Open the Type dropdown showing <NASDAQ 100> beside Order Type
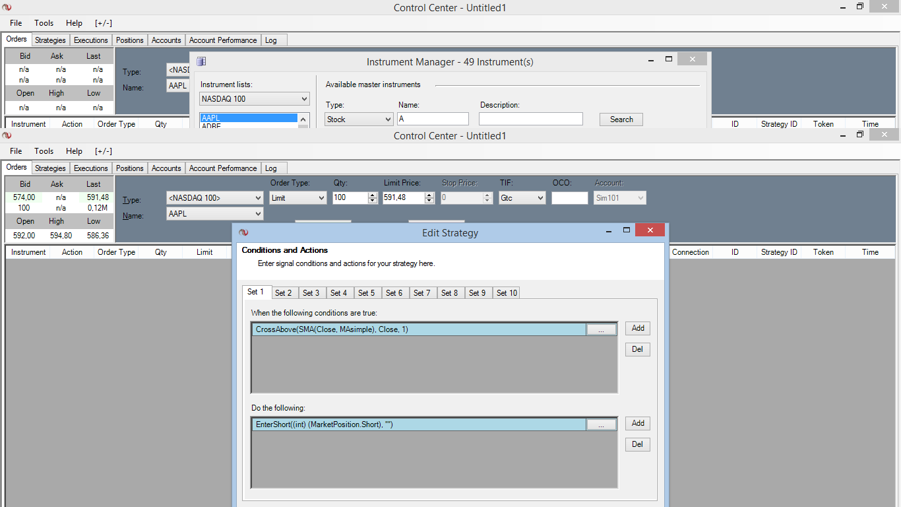The width and height of the screenshot is (901, 507). click(x=215, y=198)
